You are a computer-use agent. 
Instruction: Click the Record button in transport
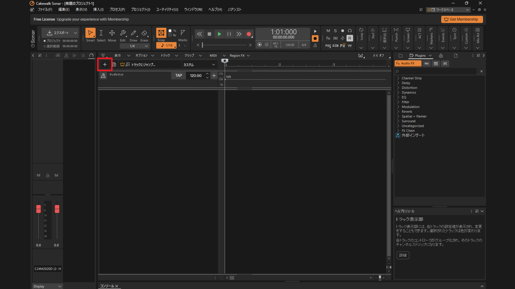(249, 34)
